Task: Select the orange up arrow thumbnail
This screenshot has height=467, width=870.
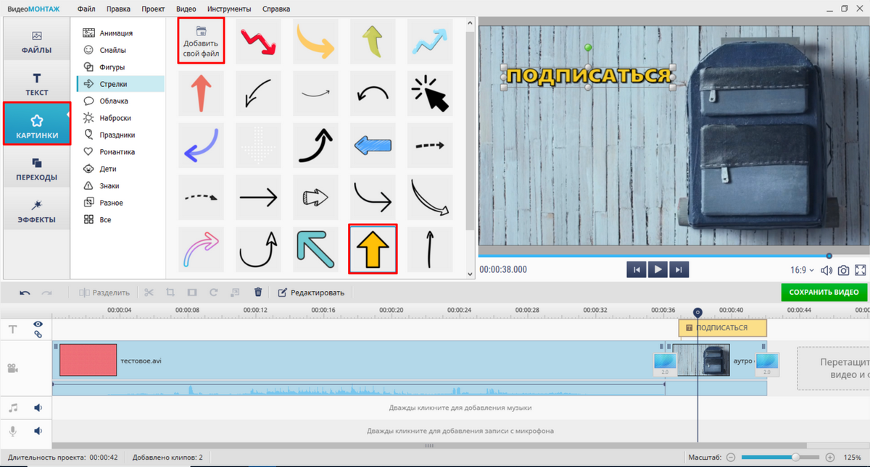Action: point(373,248)
